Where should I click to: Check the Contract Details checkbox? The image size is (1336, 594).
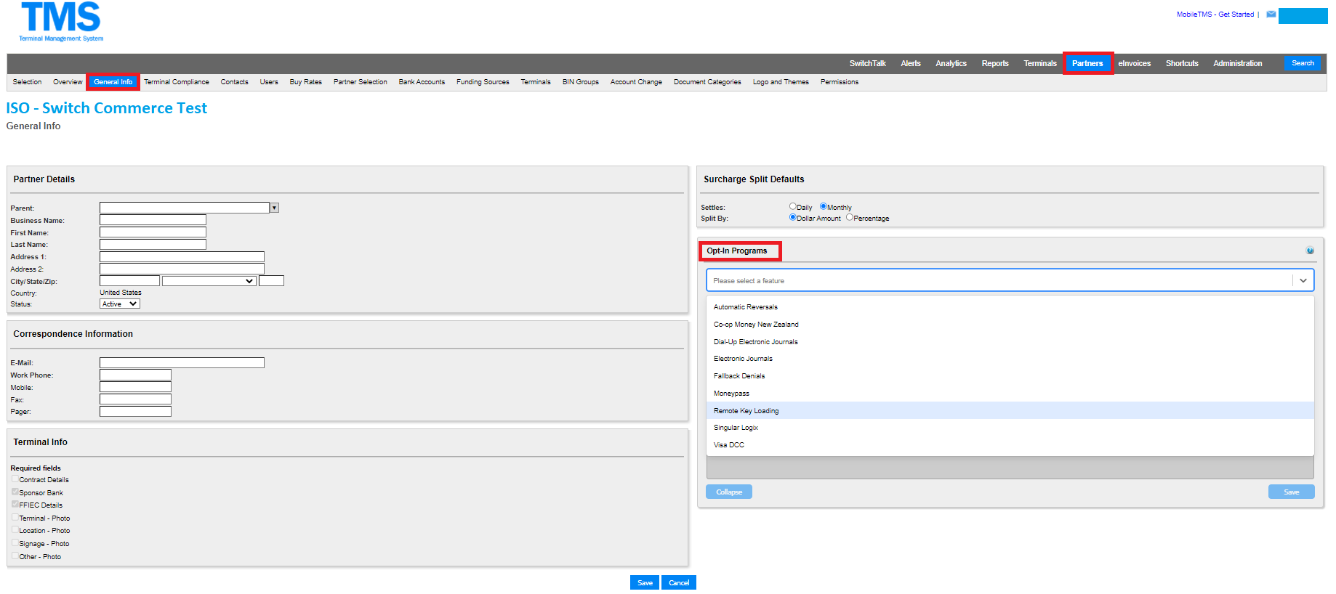coord(15,479)
